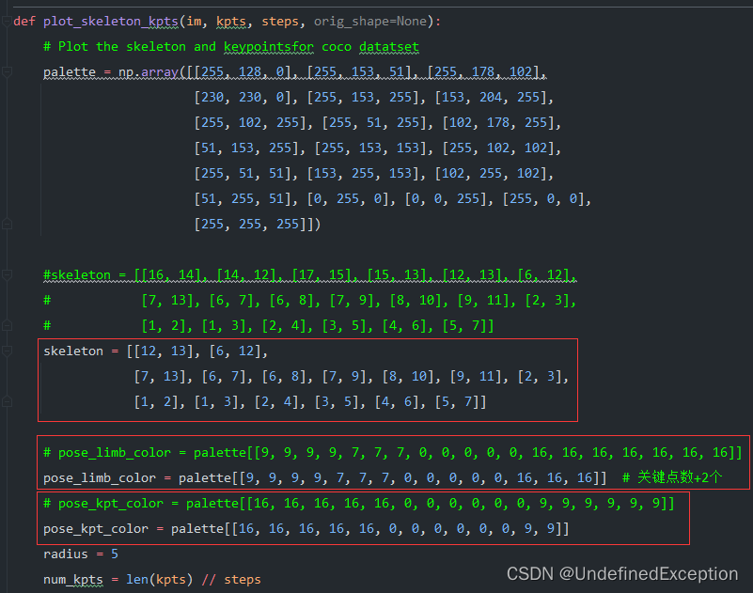Collapse the palette array fold marker in gutter
The height and width of the screenshot is (593, 753).
pos(7,72)
